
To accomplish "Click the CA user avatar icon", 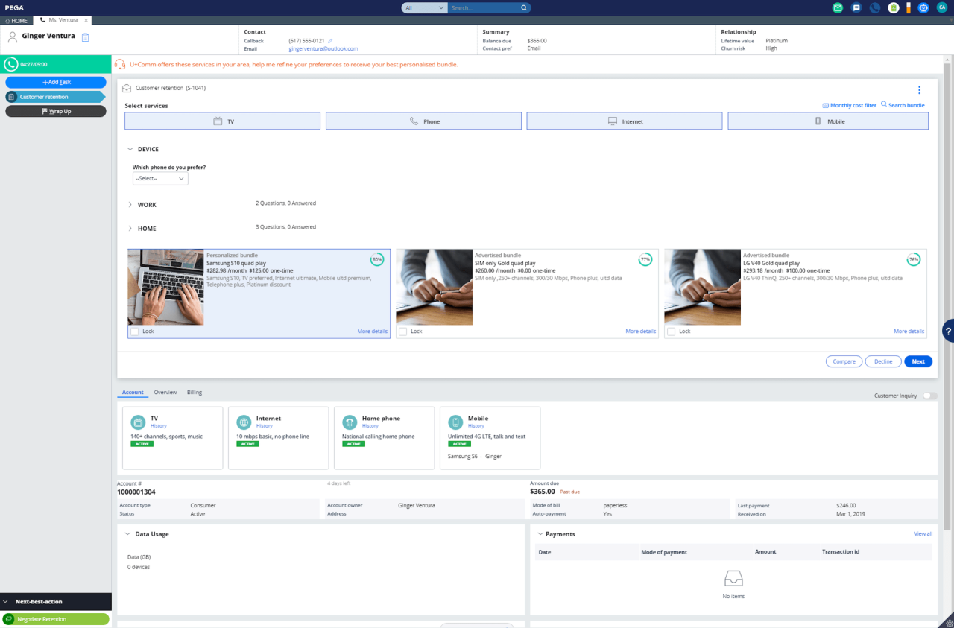I will click(x=941, y=8).
